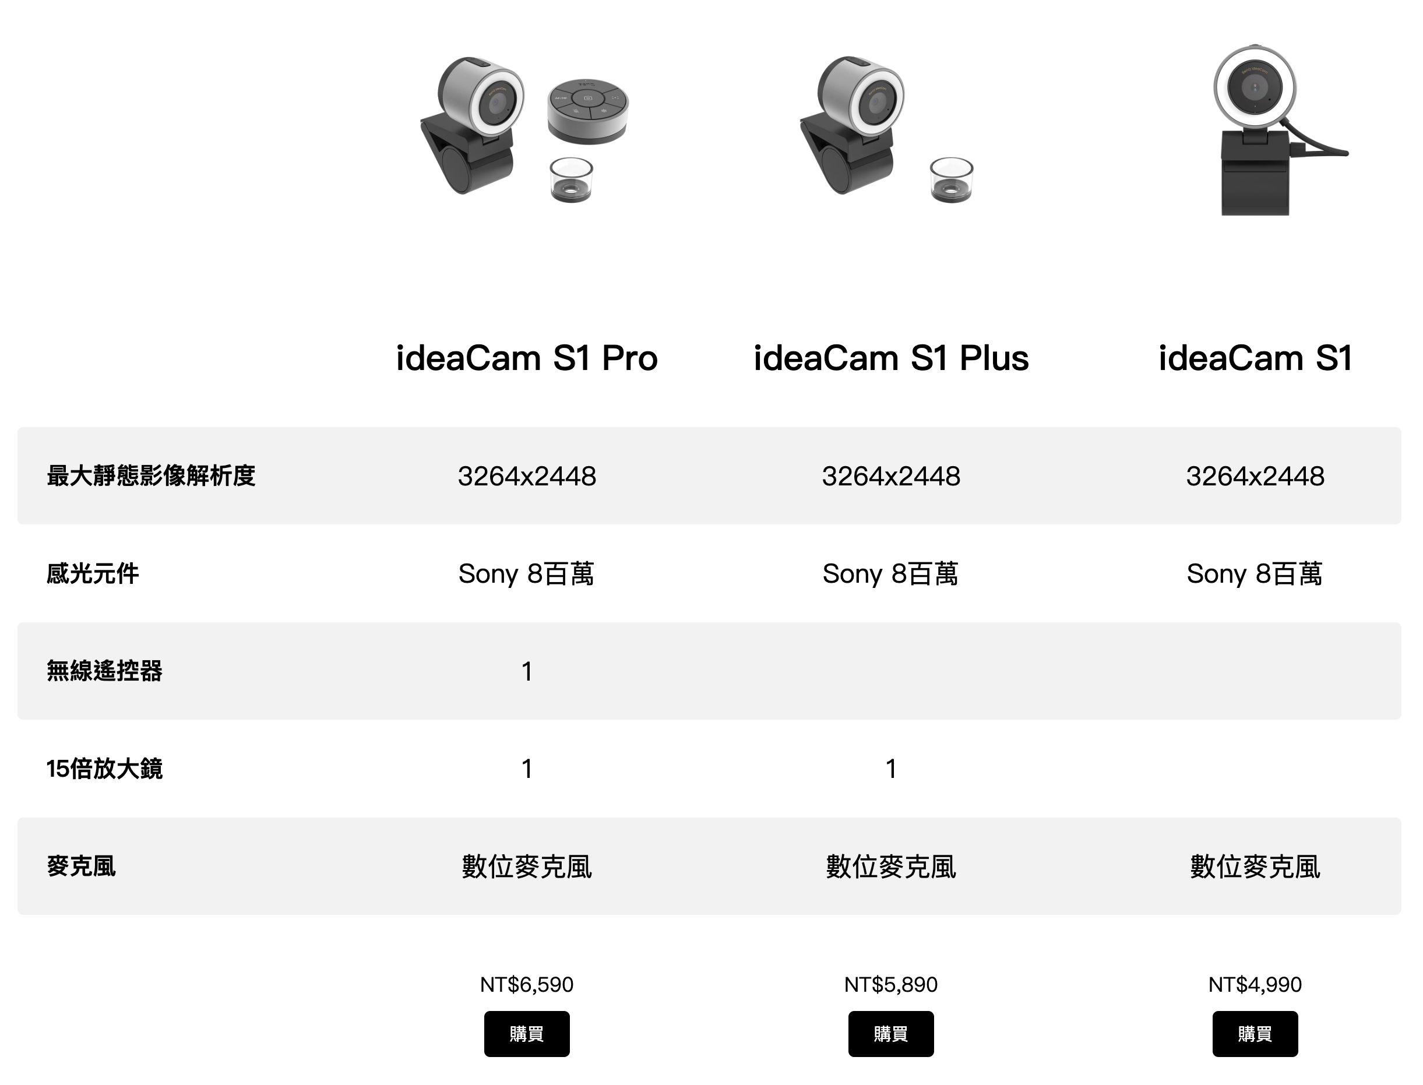1423x1085 pixels.
Task: Open the ideaCam S1 title
Action: (x=1255, y=358)
